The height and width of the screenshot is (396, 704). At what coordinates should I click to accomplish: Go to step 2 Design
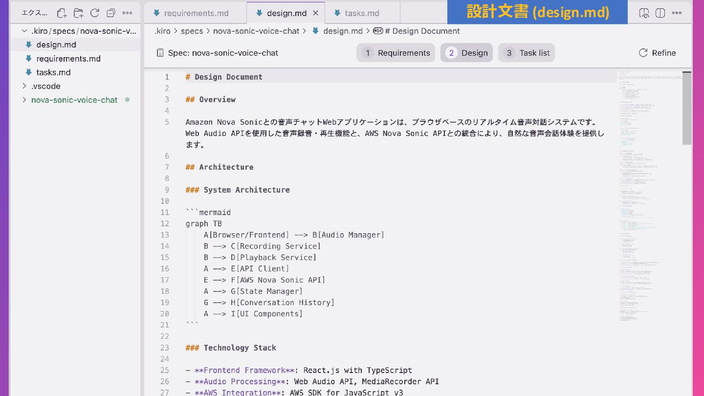pyautogui.click(x=466, y=53)
